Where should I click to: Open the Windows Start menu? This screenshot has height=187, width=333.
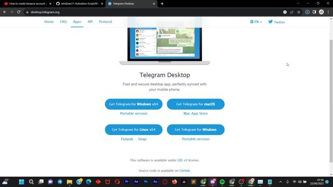coord(21,182)
